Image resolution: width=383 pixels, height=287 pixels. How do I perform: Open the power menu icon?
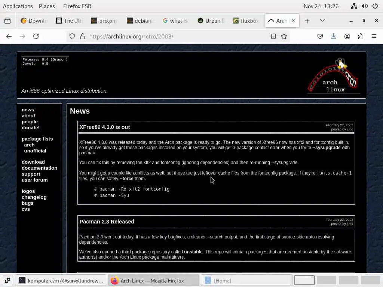click(x=375, y=6)
